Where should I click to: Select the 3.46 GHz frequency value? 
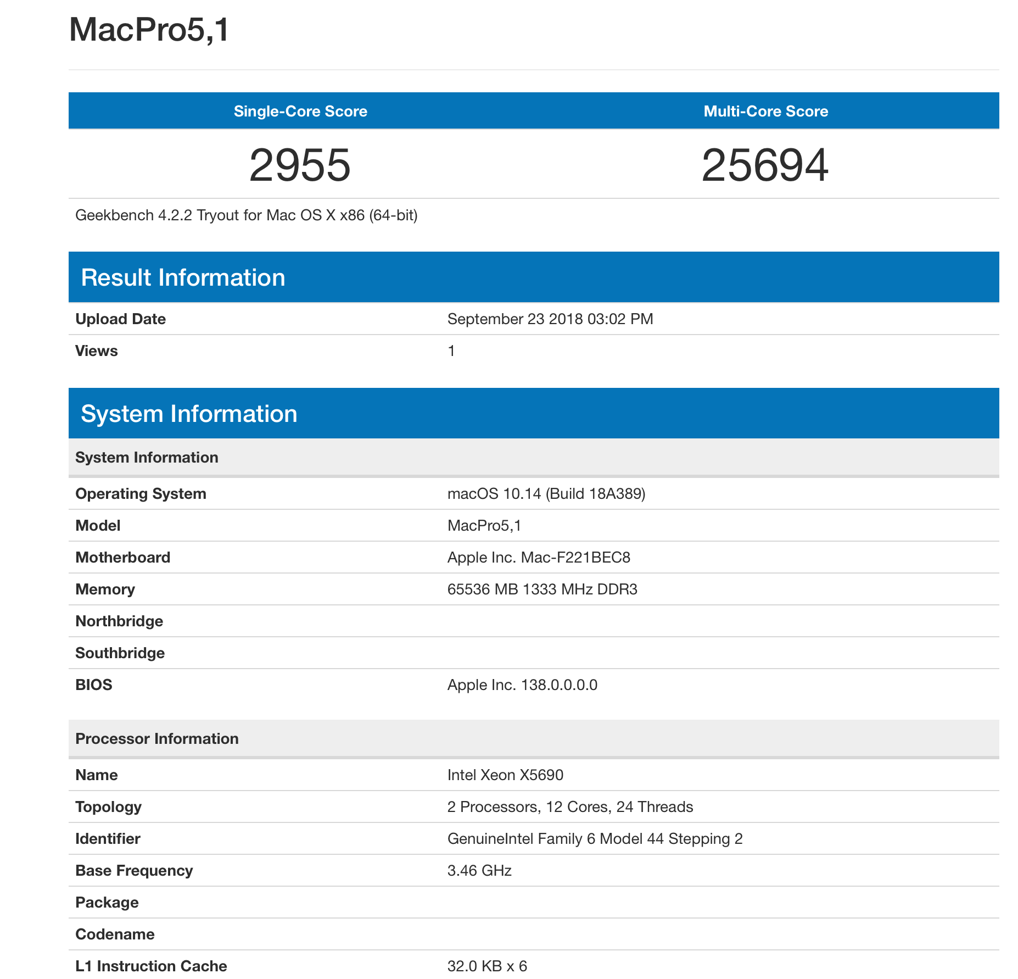click(479, 871)
